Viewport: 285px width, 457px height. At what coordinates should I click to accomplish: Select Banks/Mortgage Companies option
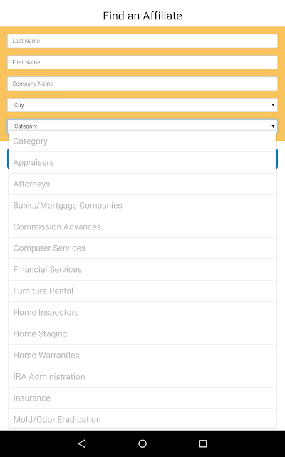[x=142, y=205]
